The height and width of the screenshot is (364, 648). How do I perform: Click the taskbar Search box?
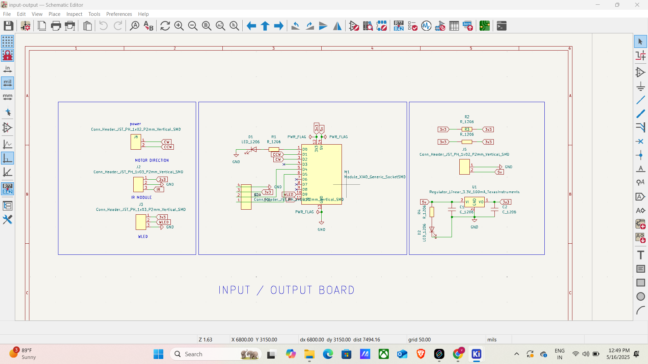point(216,354)
